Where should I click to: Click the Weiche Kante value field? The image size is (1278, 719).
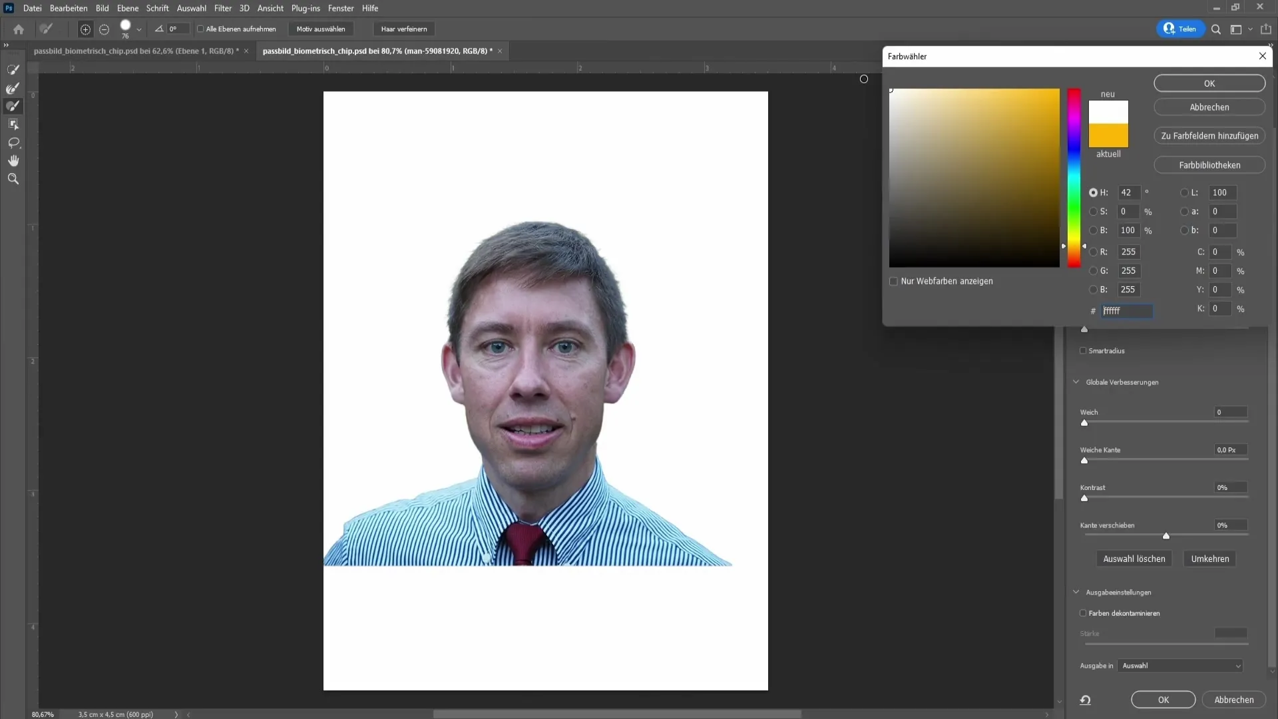1231,450
